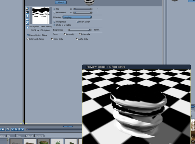Click the loop playback icon
The image size is (195, 144).
[x=8, y=129]
